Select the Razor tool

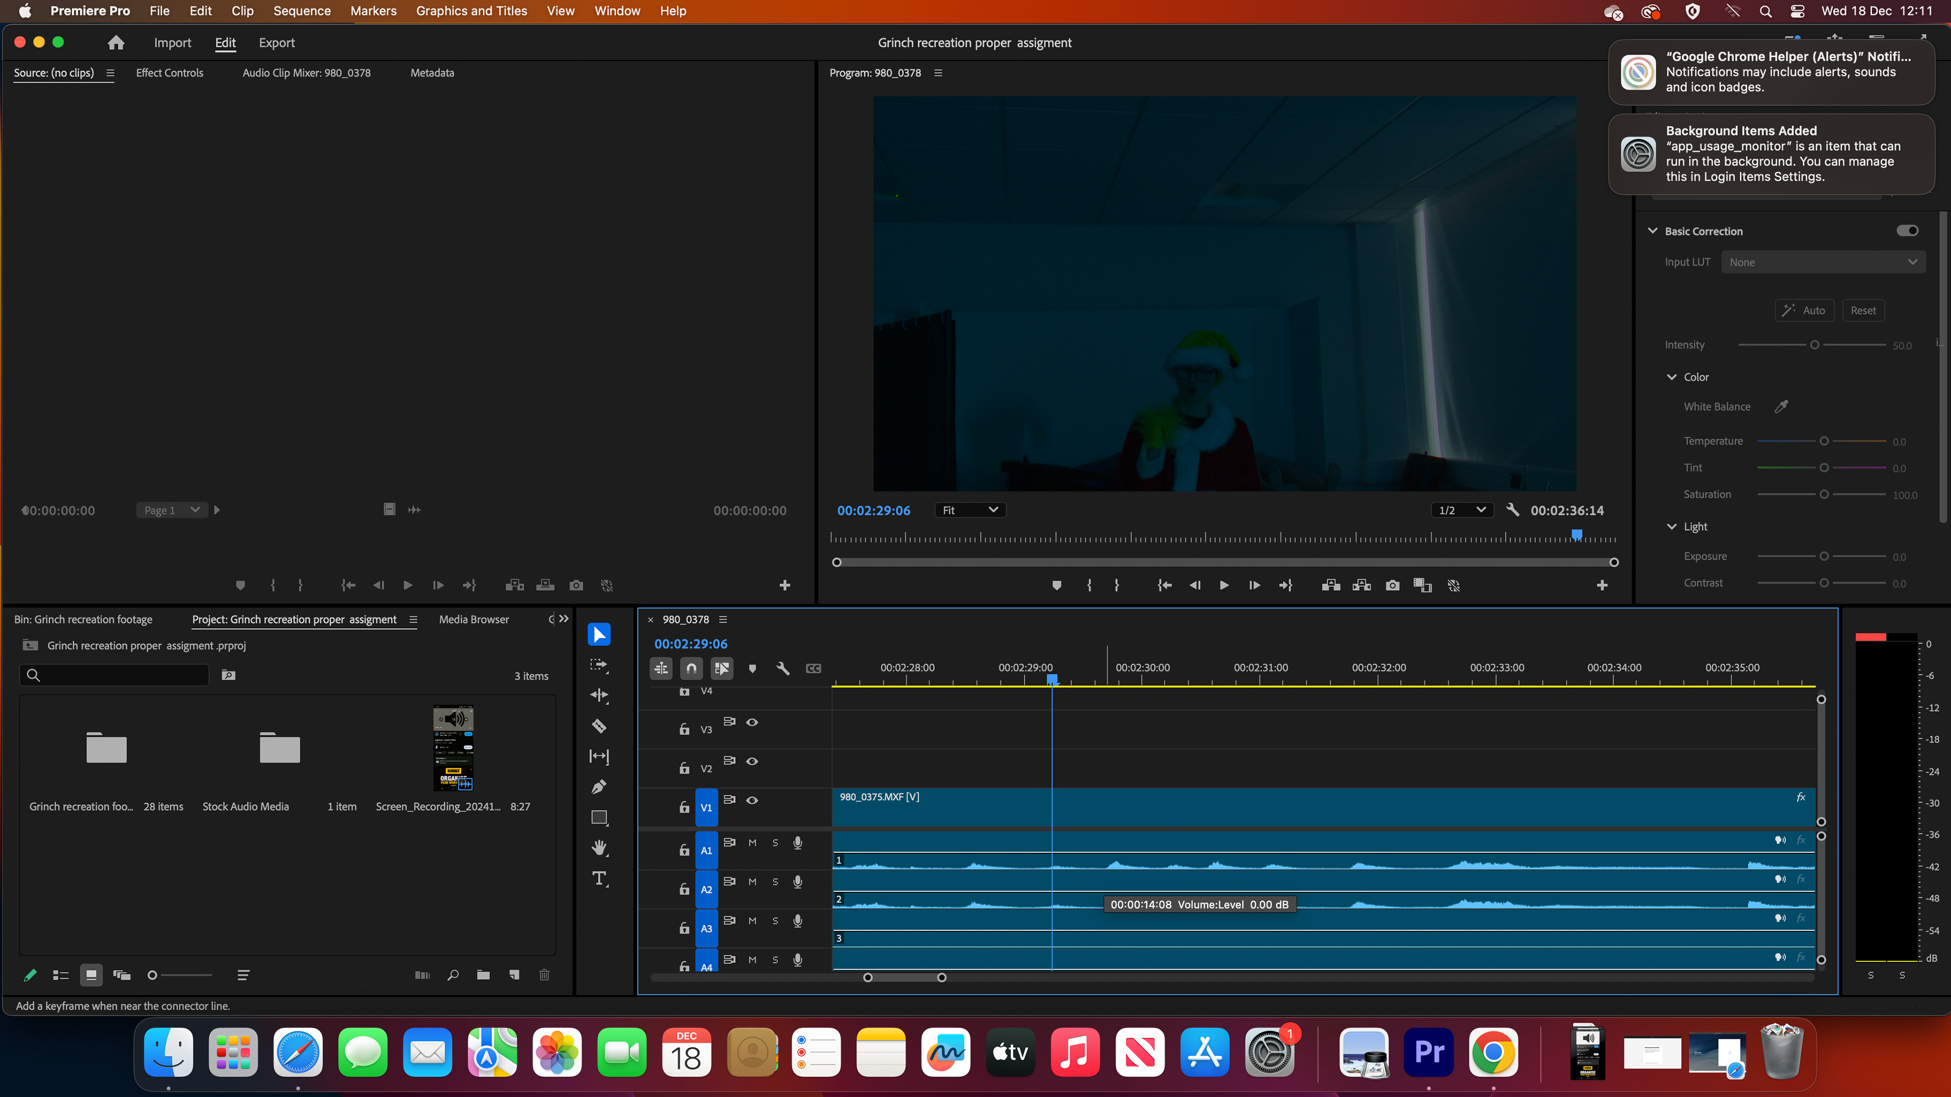click(599, 726)
